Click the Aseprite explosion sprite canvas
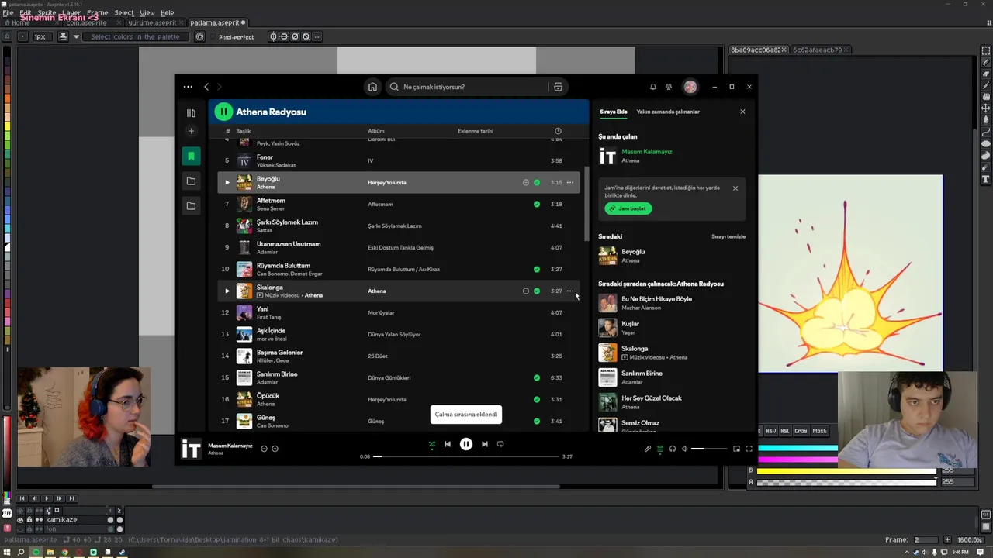The height and width of the screenshot is (558, 993). [850, 274]
